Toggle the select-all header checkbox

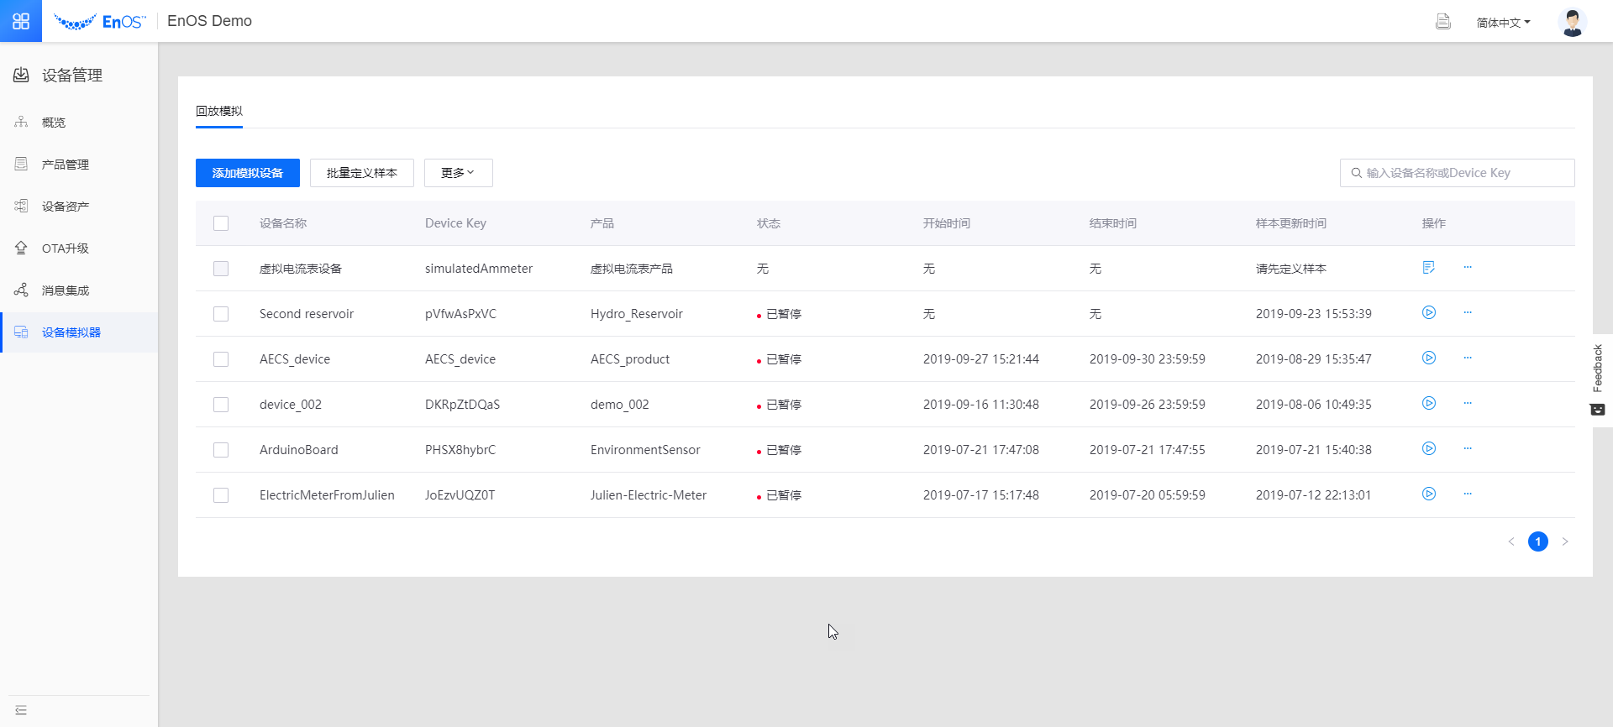(221, 223)
